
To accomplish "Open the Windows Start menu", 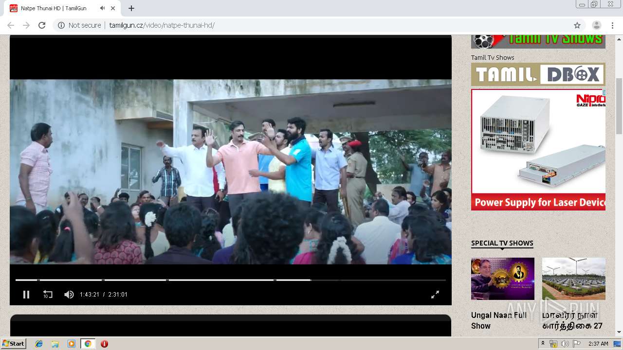I will tap(14, 344).
